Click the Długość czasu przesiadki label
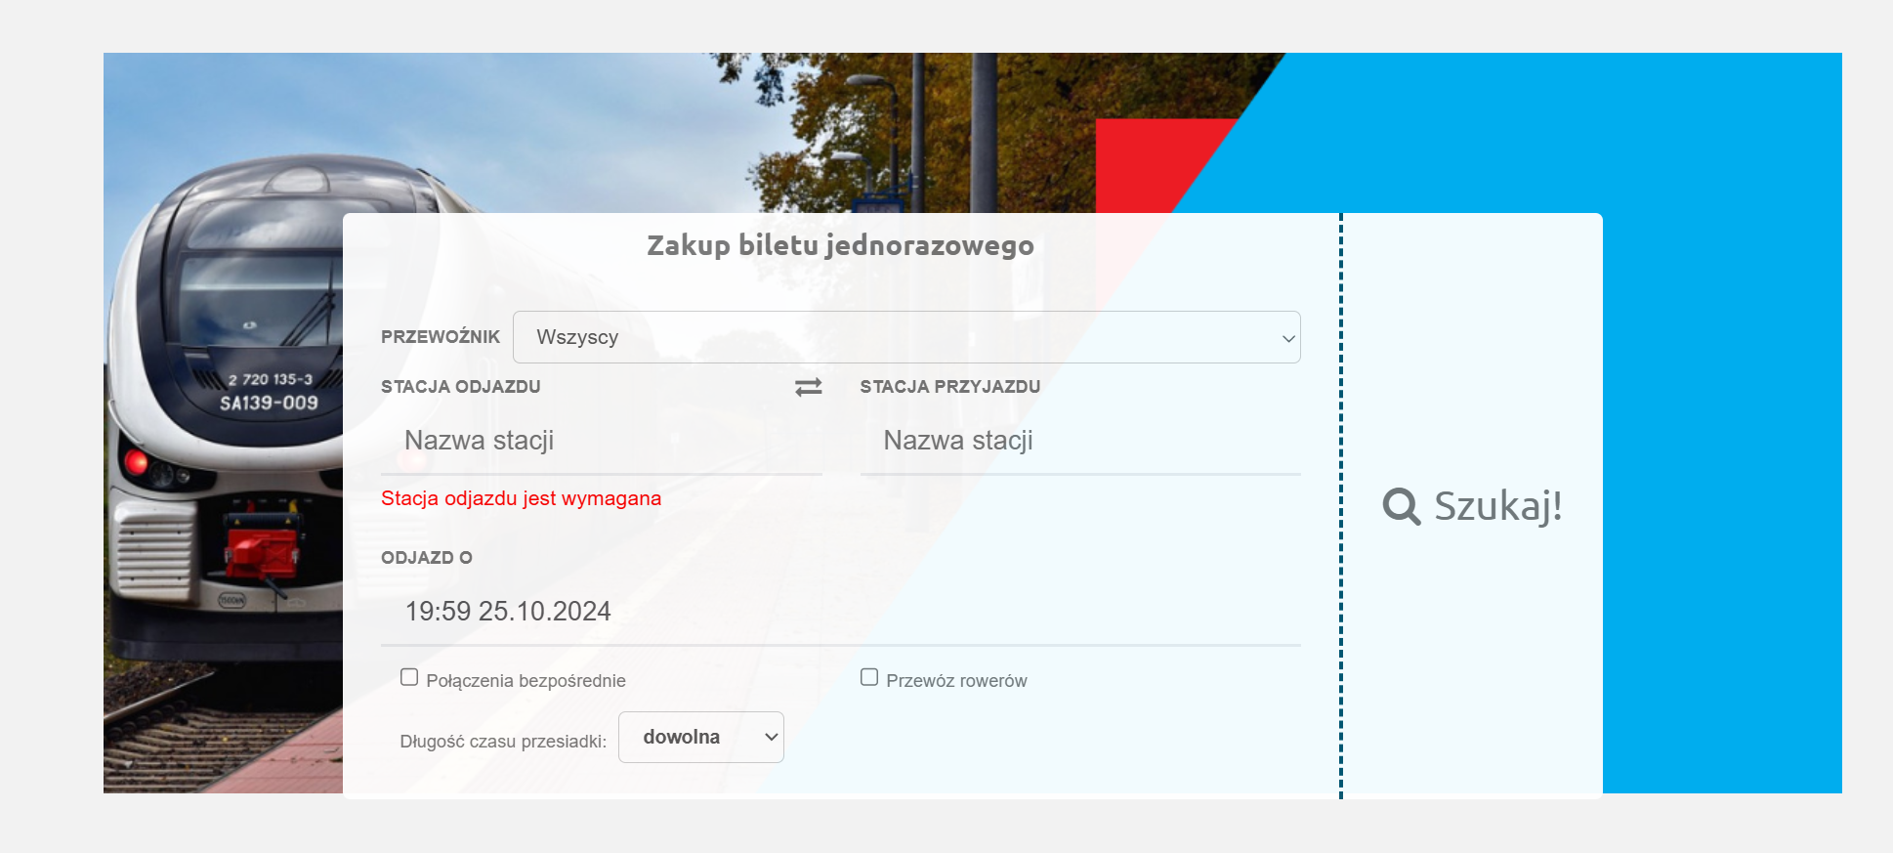This screenshot has height=853, width=1893. click(502, 742)
